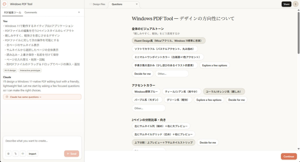
Task: Open the user avatar S menu
Action: (295, 4)
